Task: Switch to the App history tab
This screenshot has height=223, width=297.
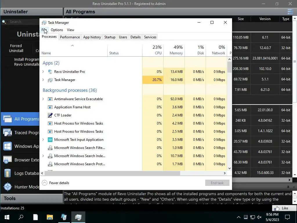Action: [92, 37]
